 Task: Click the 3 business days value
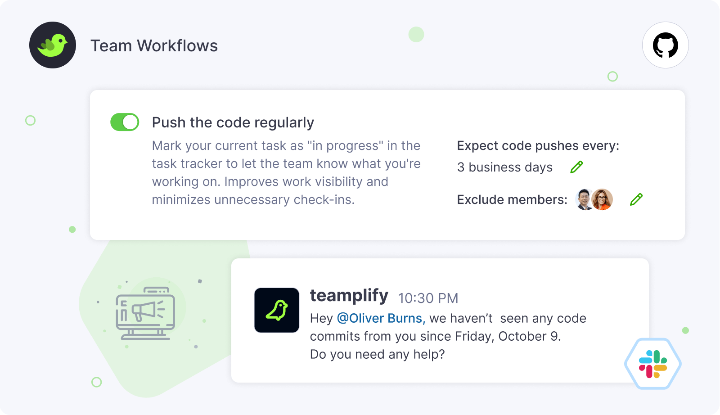[x=504, y=167]
